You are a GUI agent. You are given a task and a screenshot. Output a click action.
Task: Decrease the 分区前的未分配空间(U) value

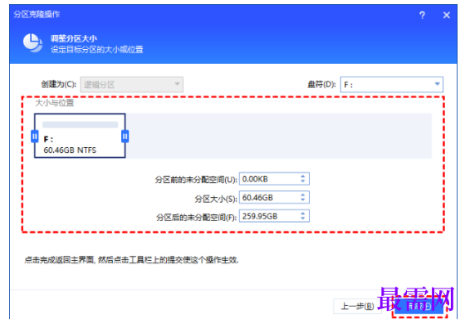click(303, 181)
